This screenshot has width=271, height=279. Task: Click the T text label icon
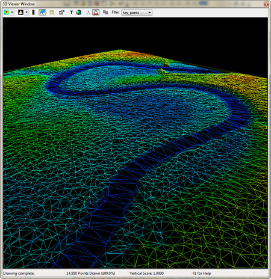pos(71,13)
